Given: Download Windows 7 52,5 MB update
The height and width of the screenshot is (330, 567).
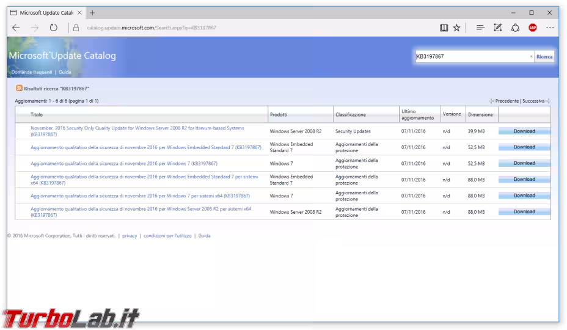Looking at the screenshot, I should pos(524,163).
